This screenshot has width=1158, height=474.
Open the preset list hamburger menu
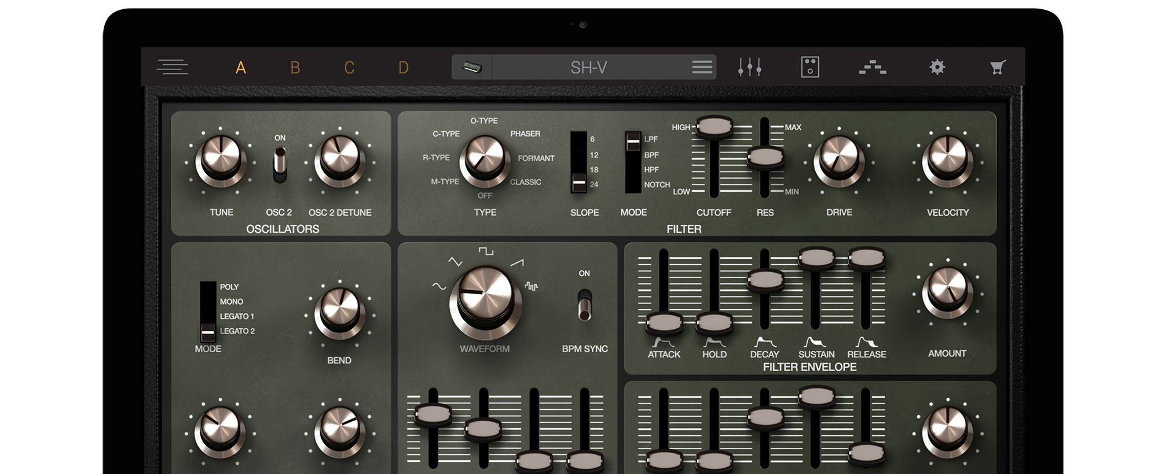point(702,67)
